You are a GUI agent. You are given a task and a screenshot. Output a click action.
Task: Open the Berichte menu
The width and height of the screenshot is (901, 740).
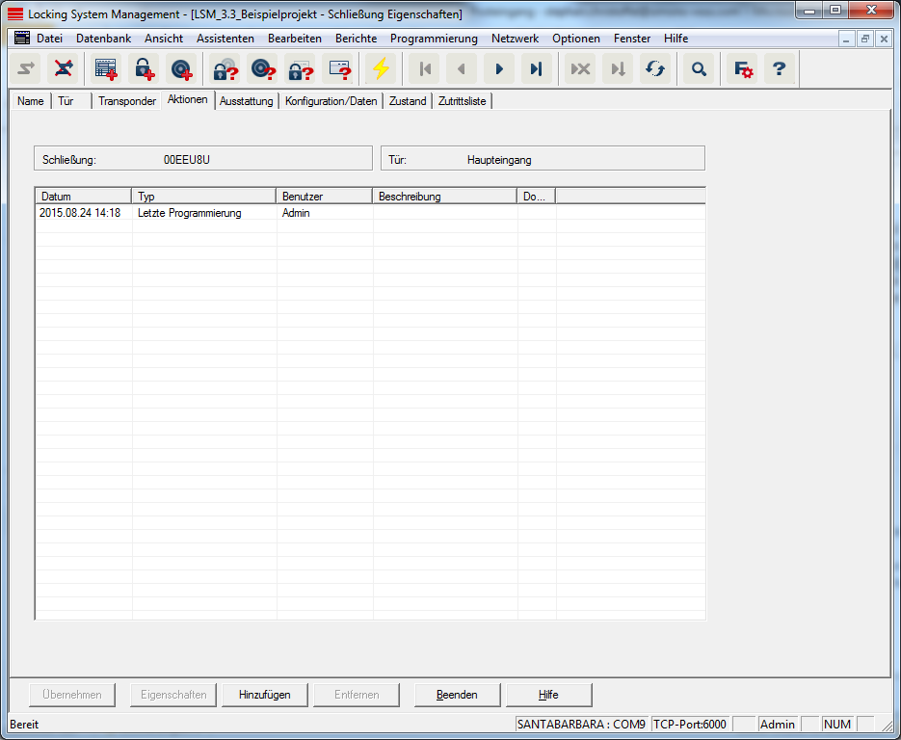click(356, 39)
